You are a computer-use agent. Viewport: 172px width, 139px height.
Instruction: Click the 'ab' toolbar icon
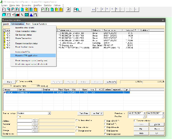tap(68, 9)
